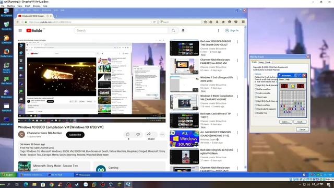This screenshot has height=188, width=334.
Task: Switch to Leak tab in Not My Fault
Action: click(x=268, y=62)
